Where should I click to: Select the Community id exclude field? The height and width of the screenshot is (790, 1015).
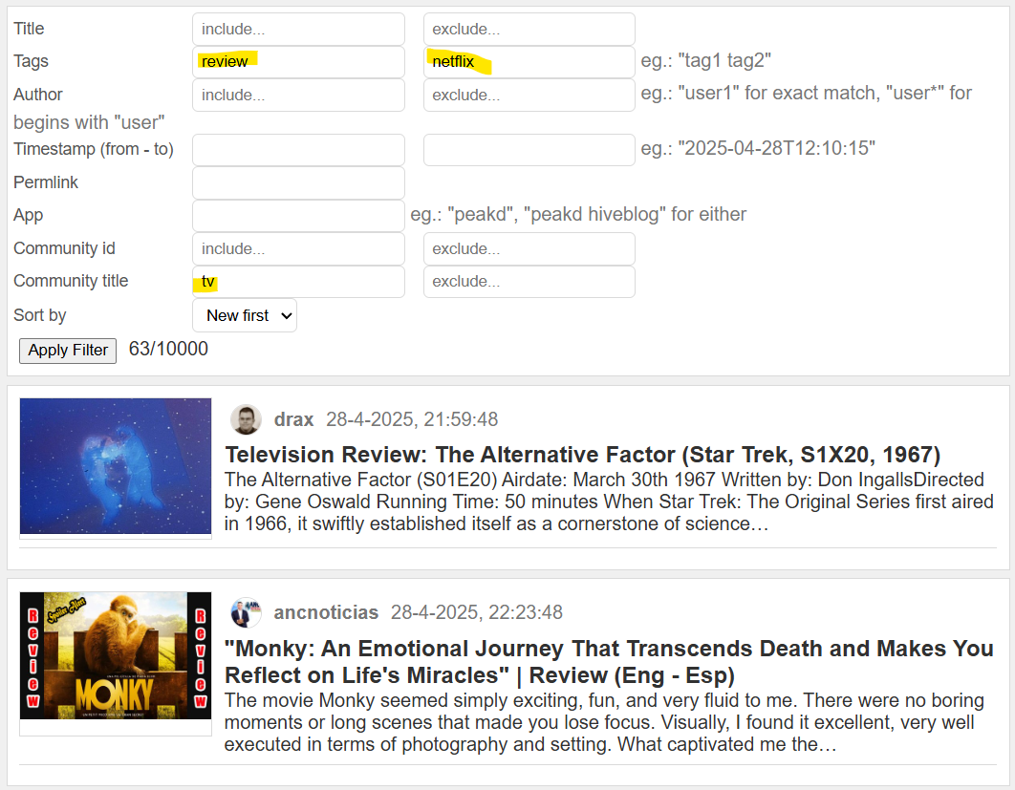(x=529, y=248)
